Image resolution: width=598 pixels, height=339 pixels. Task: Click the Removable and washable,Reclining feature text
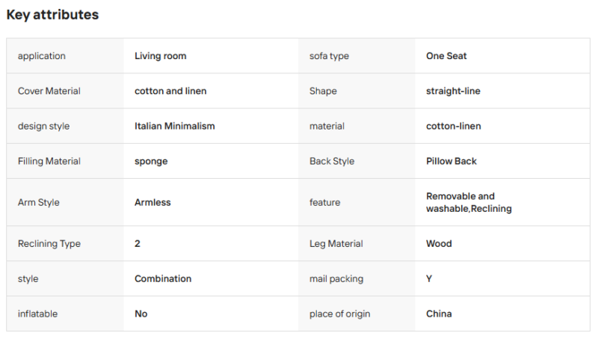[469, 202]
